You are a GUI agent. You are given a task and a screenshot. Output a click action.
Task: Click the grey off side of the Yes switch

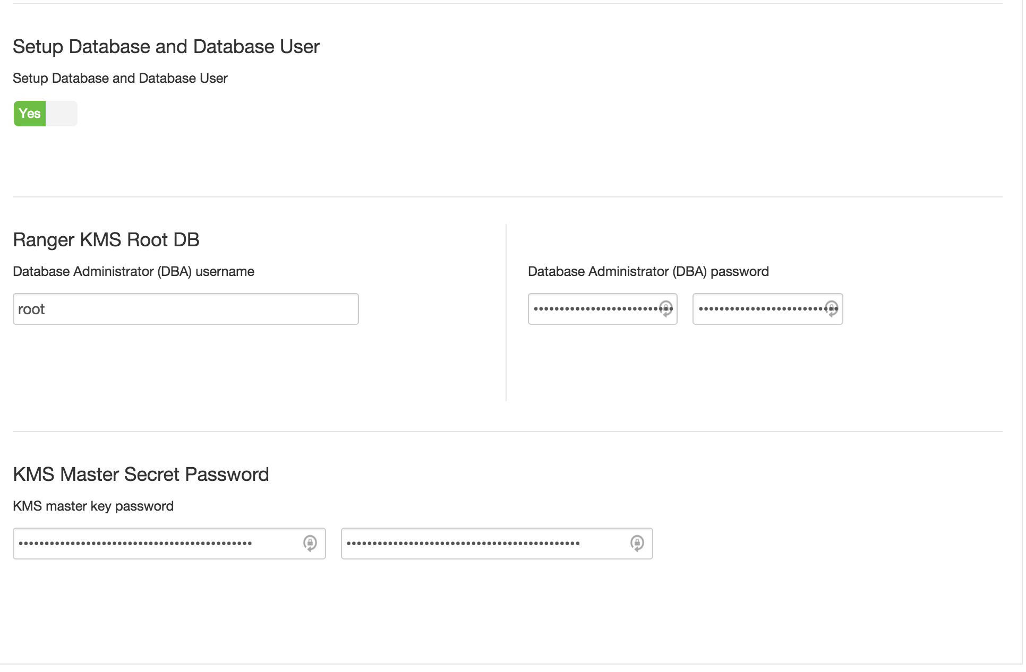click(x=62, y=114)
